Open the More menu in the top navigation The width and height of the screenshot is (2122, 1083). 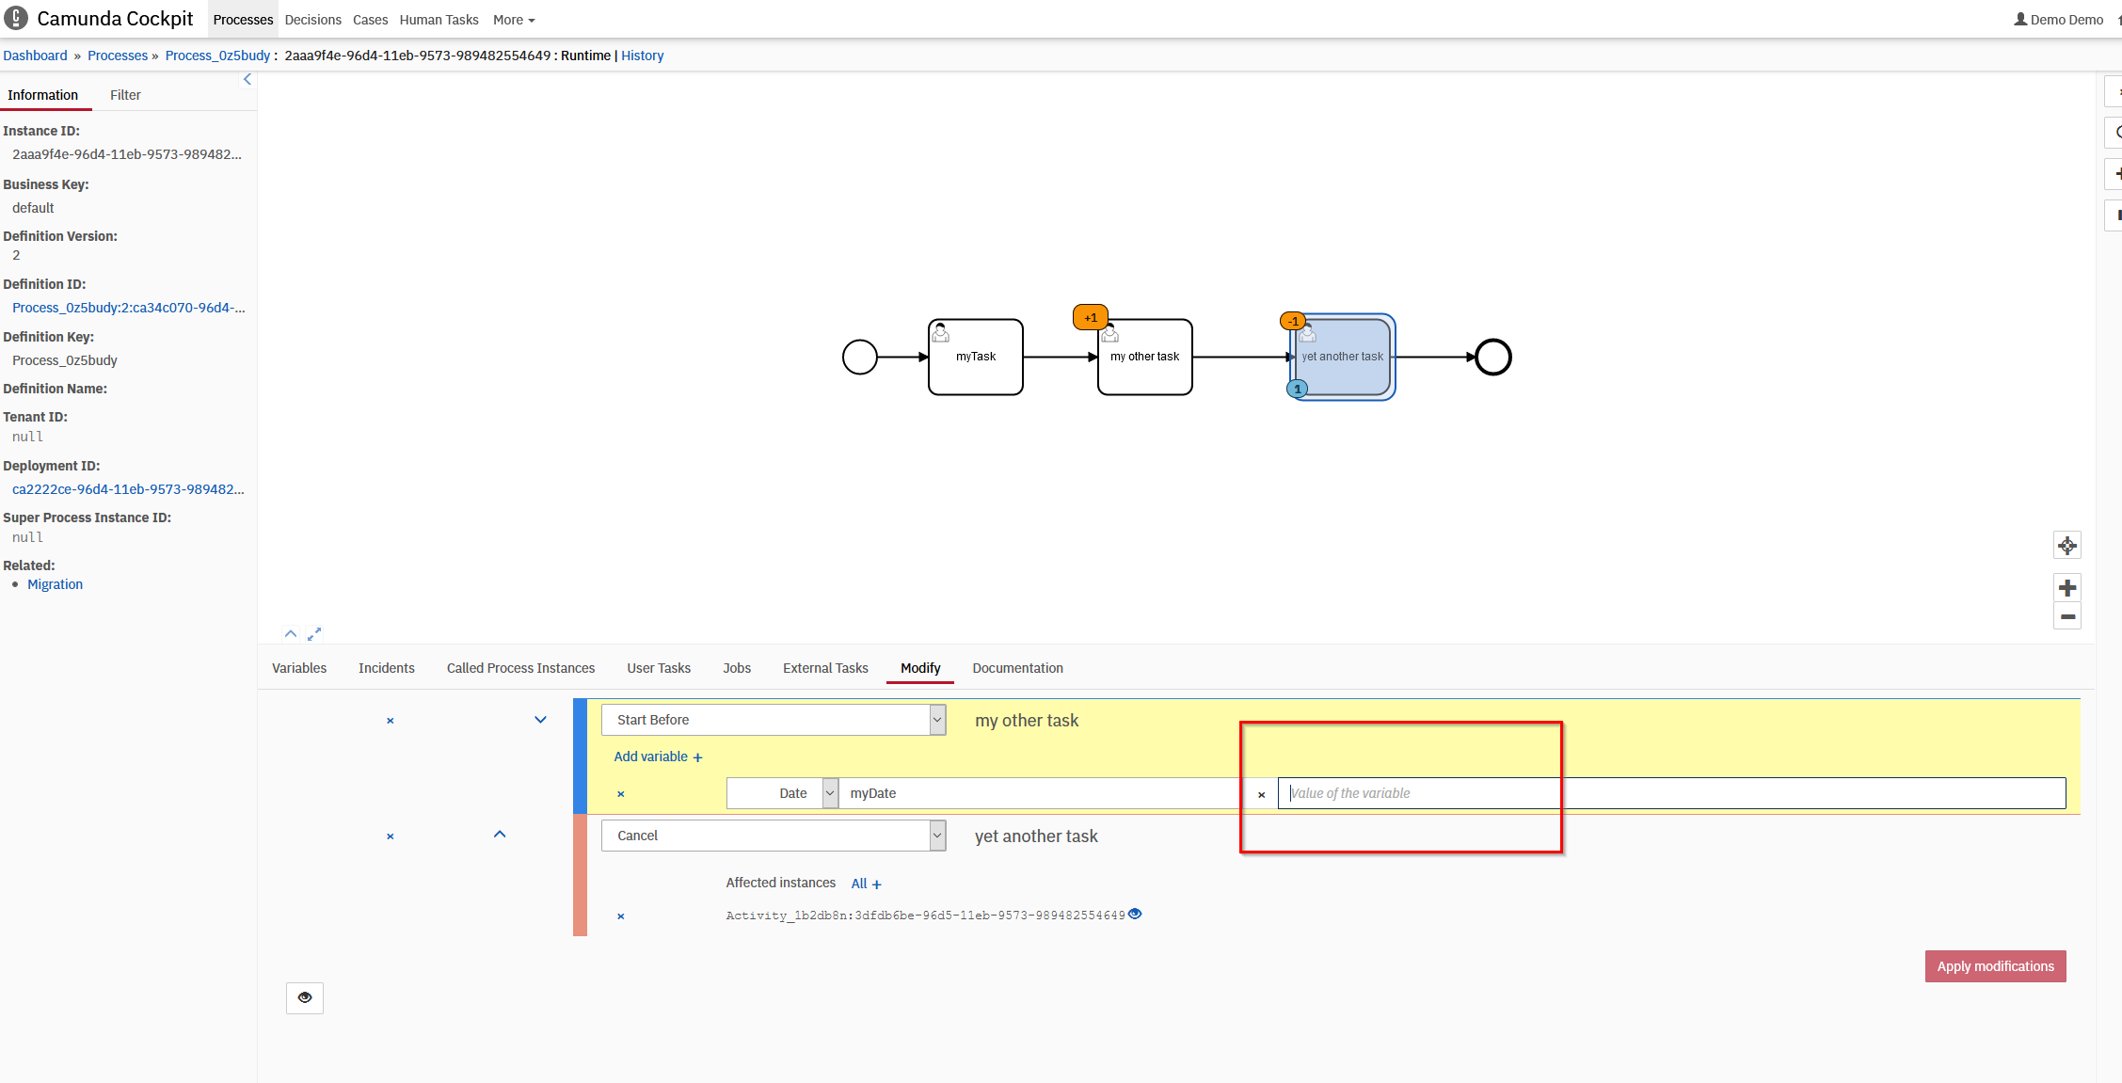(x=513, y=20)
